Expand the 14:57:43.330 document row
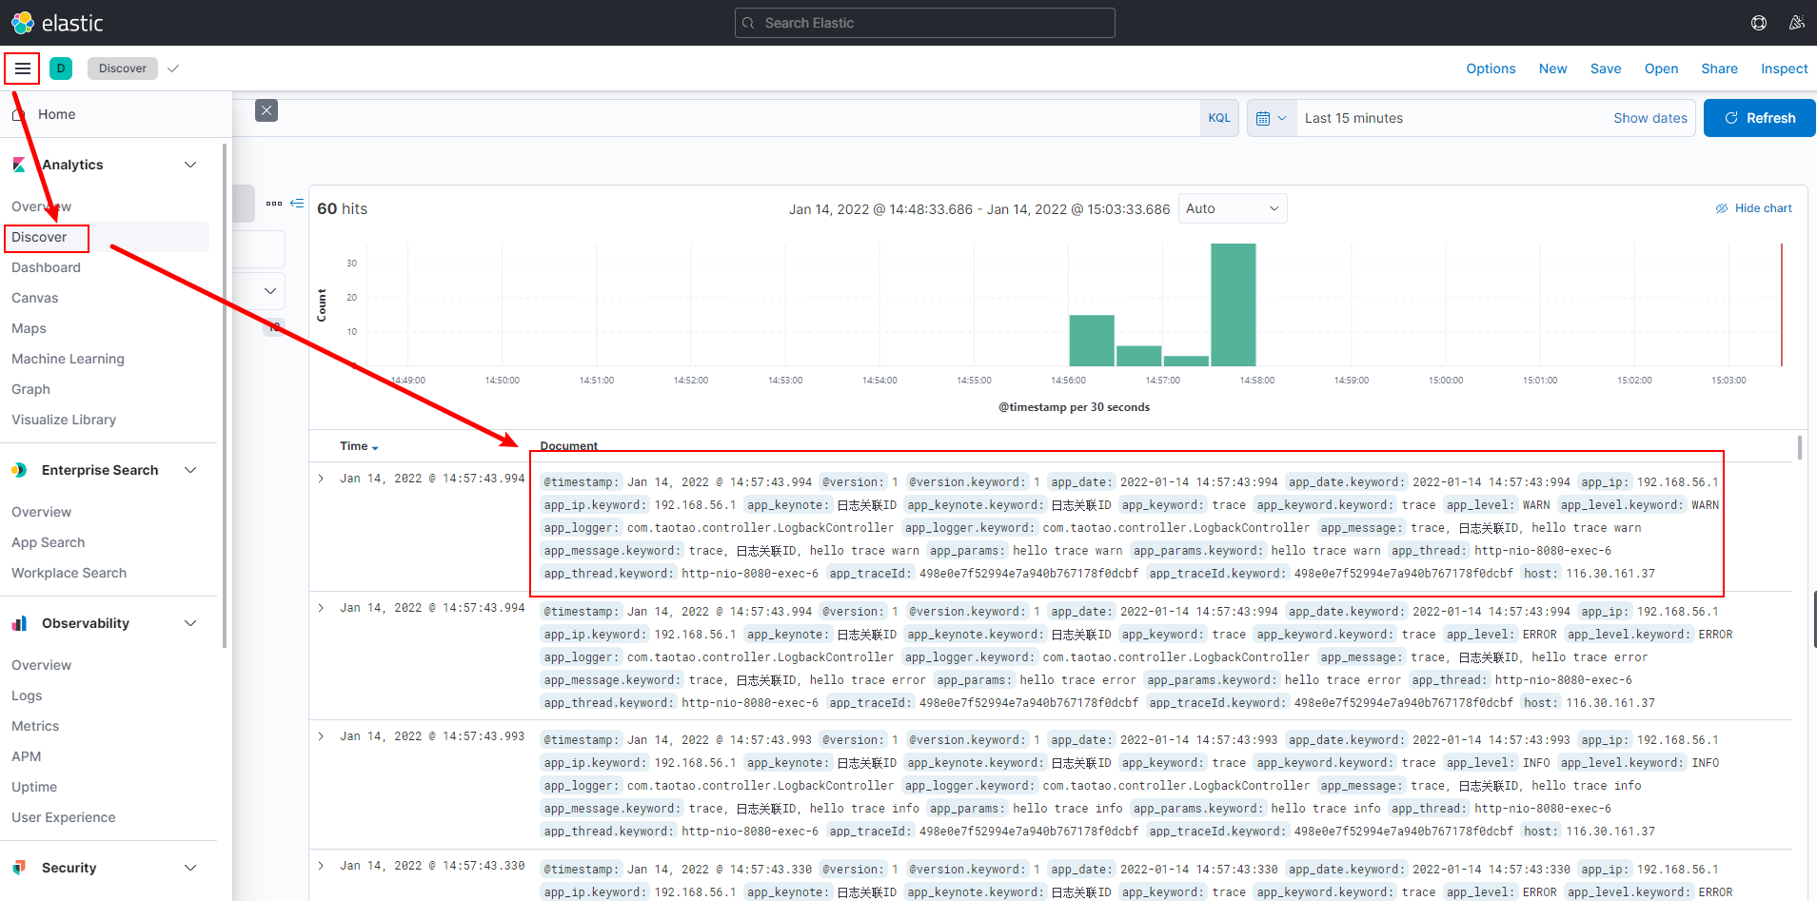 coord(321,866)
